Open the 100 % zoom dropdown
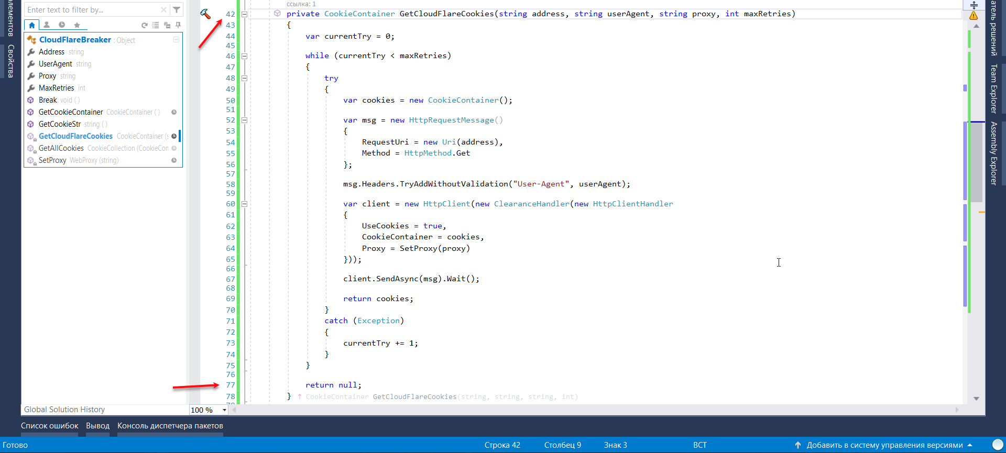Viewport: 1006px width, 453px height. click(224, 410)
